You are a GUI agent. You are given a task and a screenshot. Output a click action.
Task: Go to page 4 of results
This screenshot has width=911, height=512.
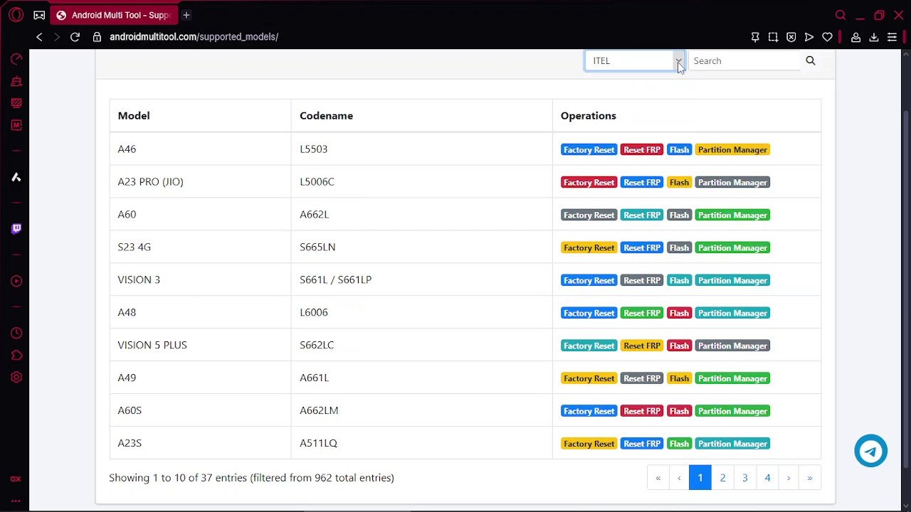click(767, 478)
